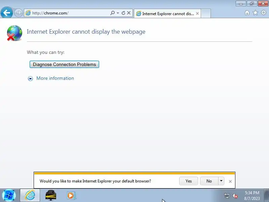Go to the Home page icon

[247, 13]
